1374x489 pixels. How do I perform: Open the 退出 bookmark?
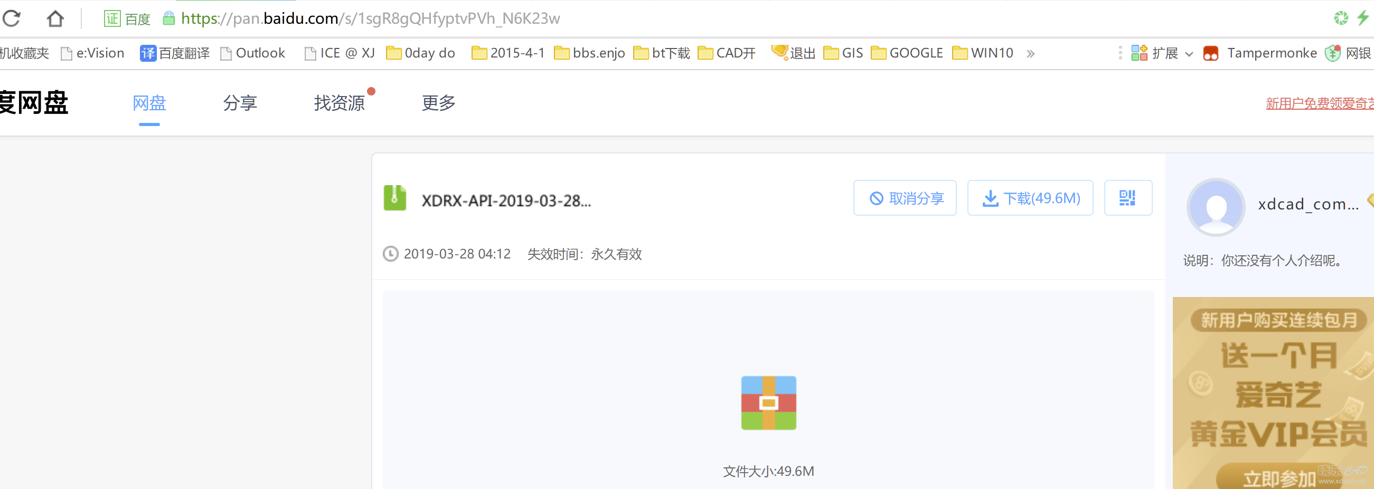click(794, 53)
